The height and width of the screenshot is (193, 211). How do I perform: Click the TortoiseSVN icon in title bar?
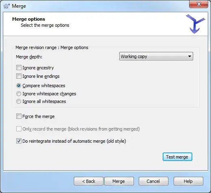click(x=6, y=6)
